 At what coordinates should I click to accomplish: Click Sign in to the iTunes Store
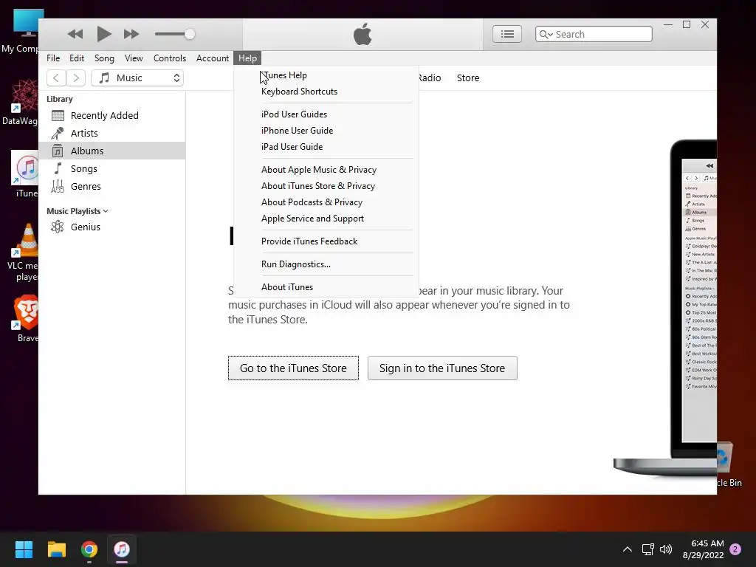442,368
